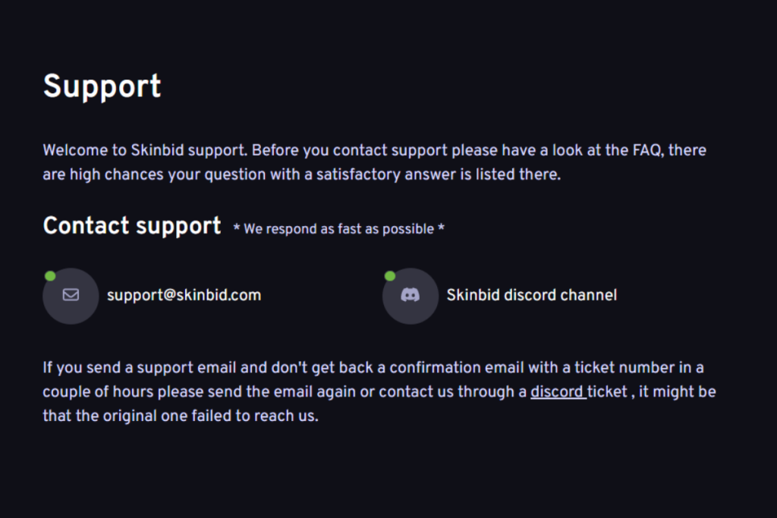The image size is (777, 518).
Task: Click the Support page heading
Action: click(x=102, y=86)
